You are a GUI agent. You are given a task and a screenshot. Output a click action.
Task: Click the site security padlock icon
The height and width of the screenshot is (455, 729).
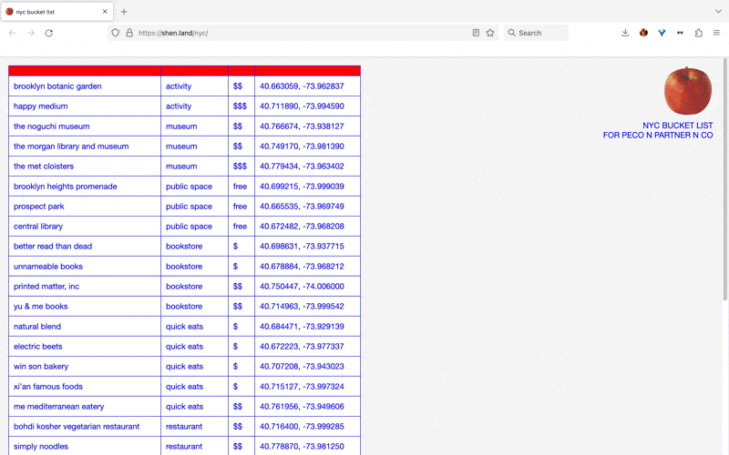click(129, 33)
